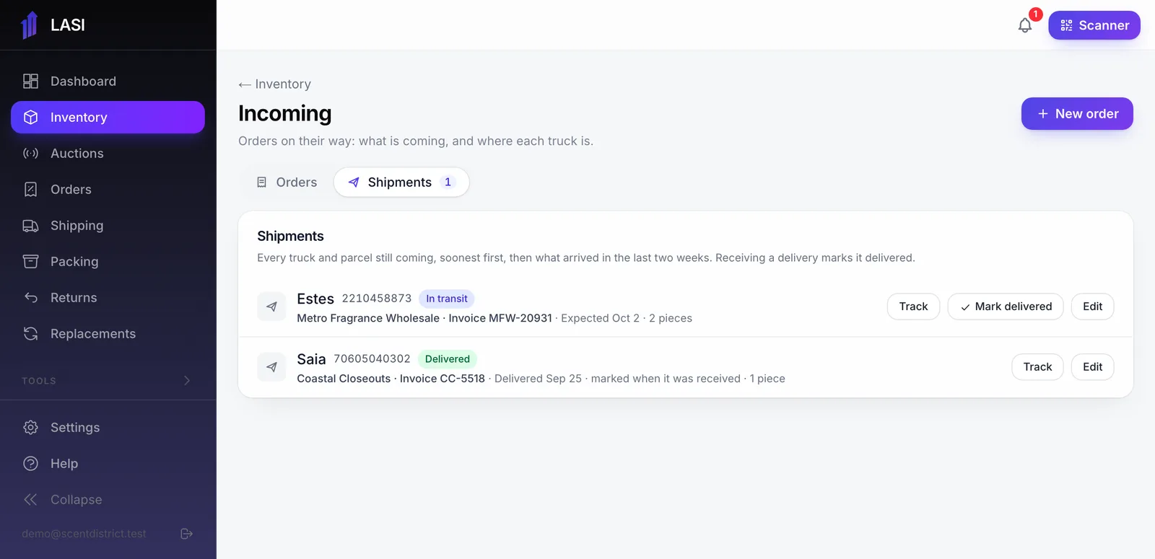This screenshot has height=559, width=1155.
Task: Click the notification count badge
Action: pyautogui.click(x=1036, y=14)
